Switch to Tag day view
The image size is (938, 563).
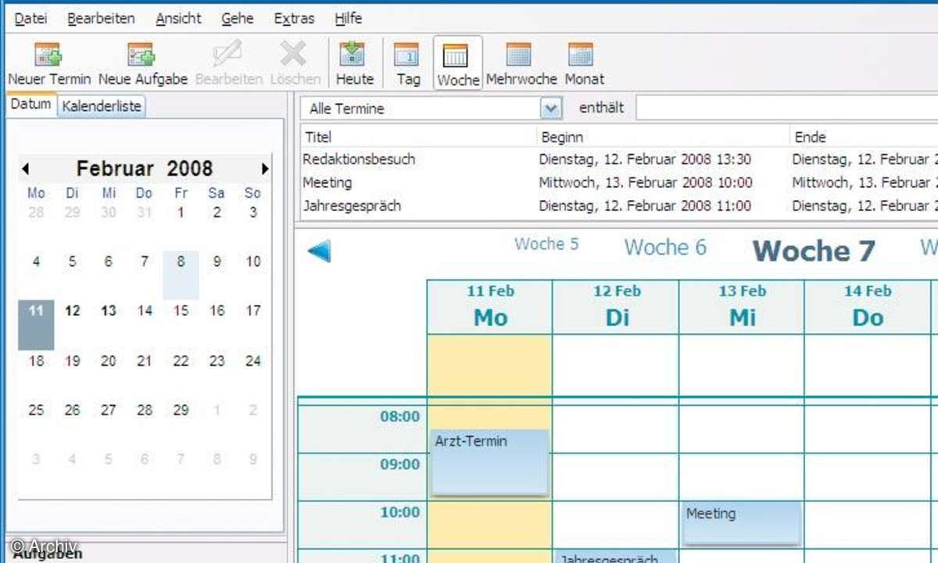click(408, 63)
